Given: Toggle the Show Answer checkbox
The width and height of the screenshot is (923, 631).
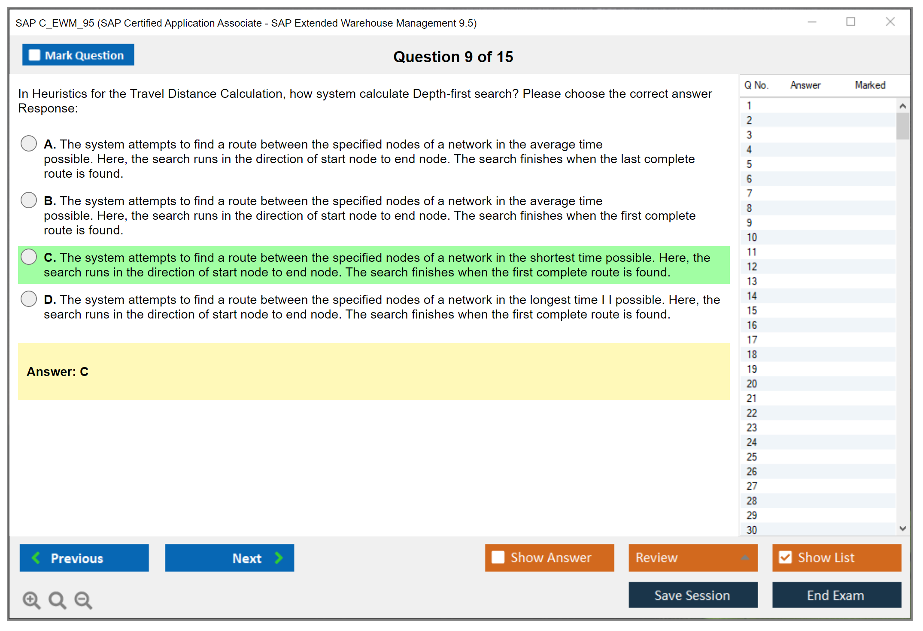Looking at the screenshot, I should [498, 557].
